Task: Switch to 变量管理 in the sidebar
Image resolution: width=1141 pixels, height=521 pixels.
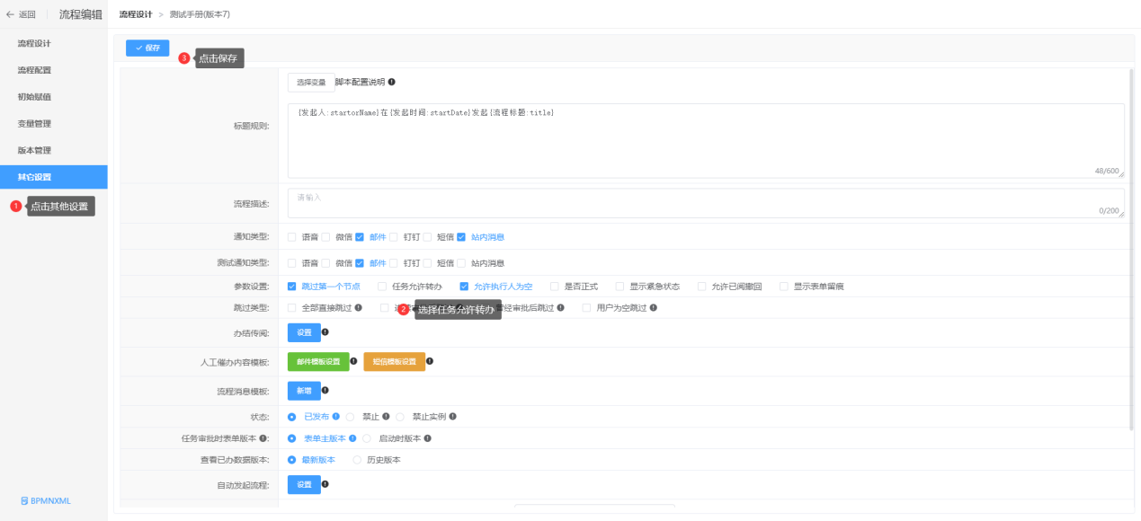Action: tap(34, 123)
